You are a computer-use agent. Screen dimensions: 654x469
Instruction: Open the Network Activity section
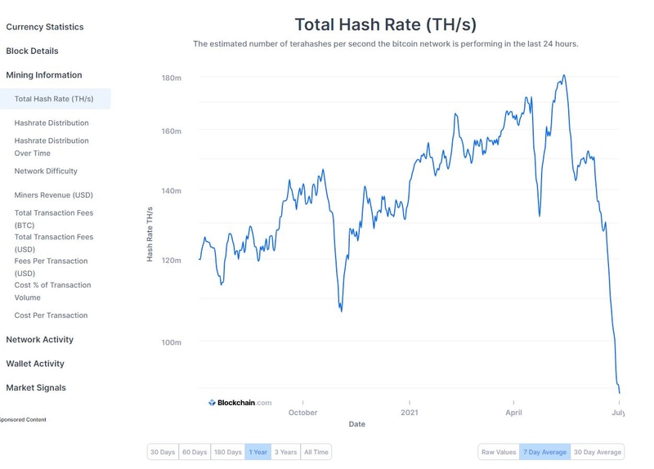click(40, 339)
